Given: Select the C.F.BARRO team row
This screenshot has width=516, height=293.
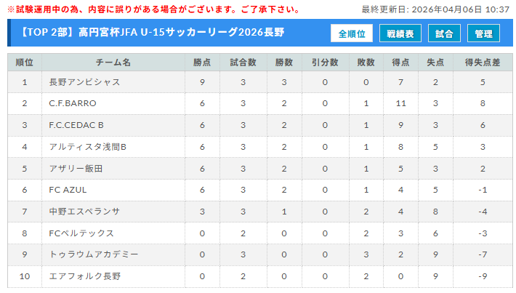Looking at the screenshot, I should pos(72,103).
